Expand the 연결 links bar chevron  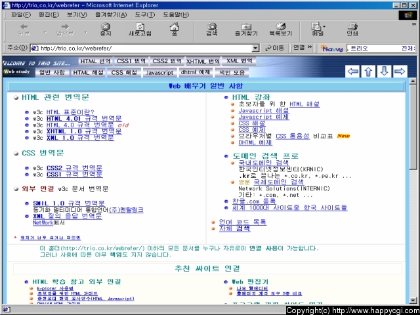tap(310, 47)
